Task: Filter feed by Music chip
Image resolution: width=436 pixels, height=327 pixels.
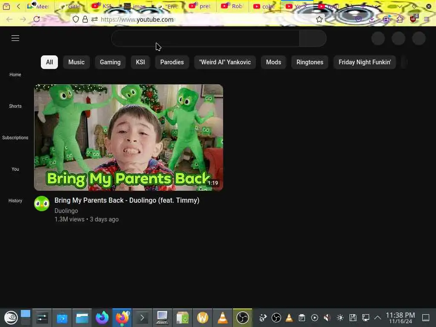Action: (x=77, y=62)
